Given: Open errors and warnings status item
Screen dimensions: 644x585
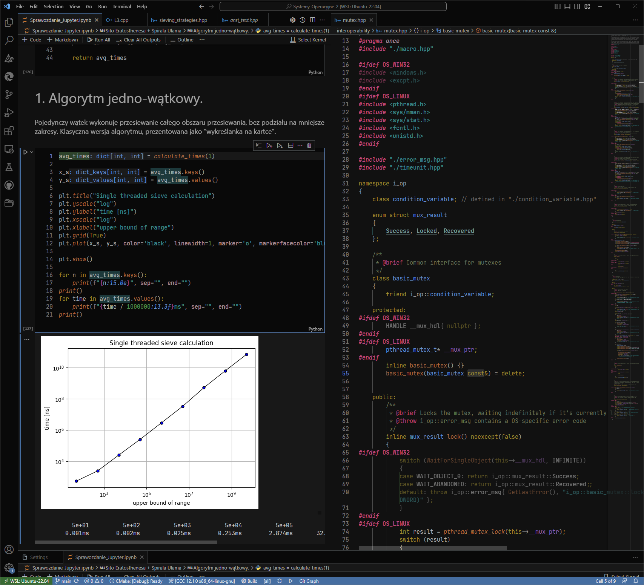Looking at the screenshot, I should [94, 581].
